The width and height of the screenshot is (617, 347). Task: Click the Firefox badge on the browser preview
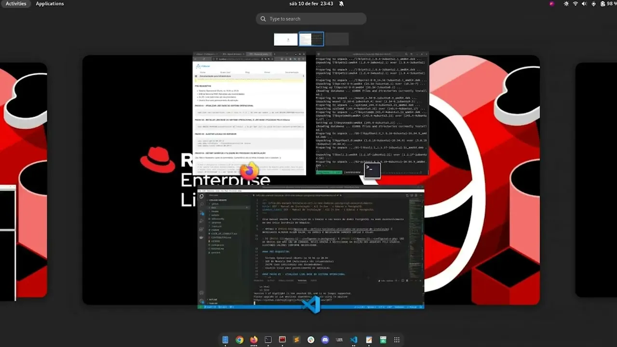249,171
